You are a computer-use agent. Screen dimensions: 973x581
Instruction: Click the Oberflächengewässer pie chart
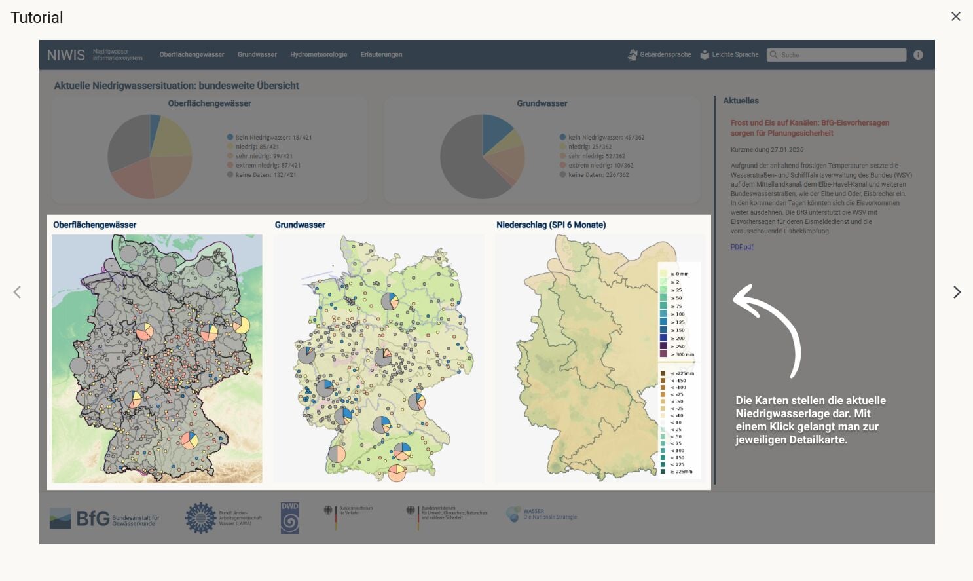150,156
